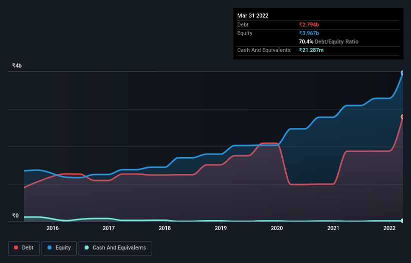Click the 2018 axis label

pyautogui.click(x=165, y=228)
